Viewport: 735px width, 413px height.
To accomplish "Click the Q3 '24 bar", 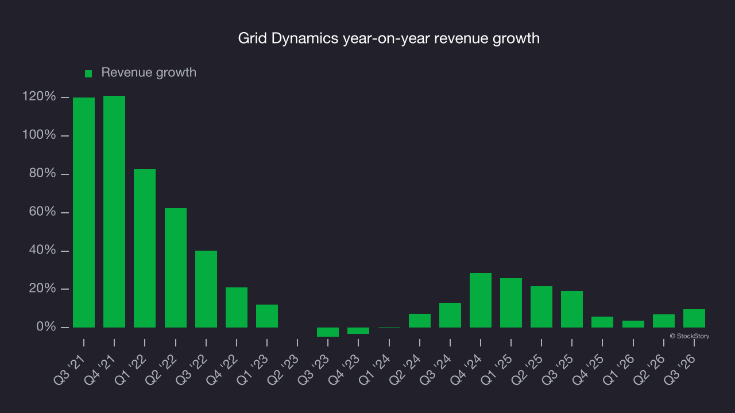I will tap(450, 315).
